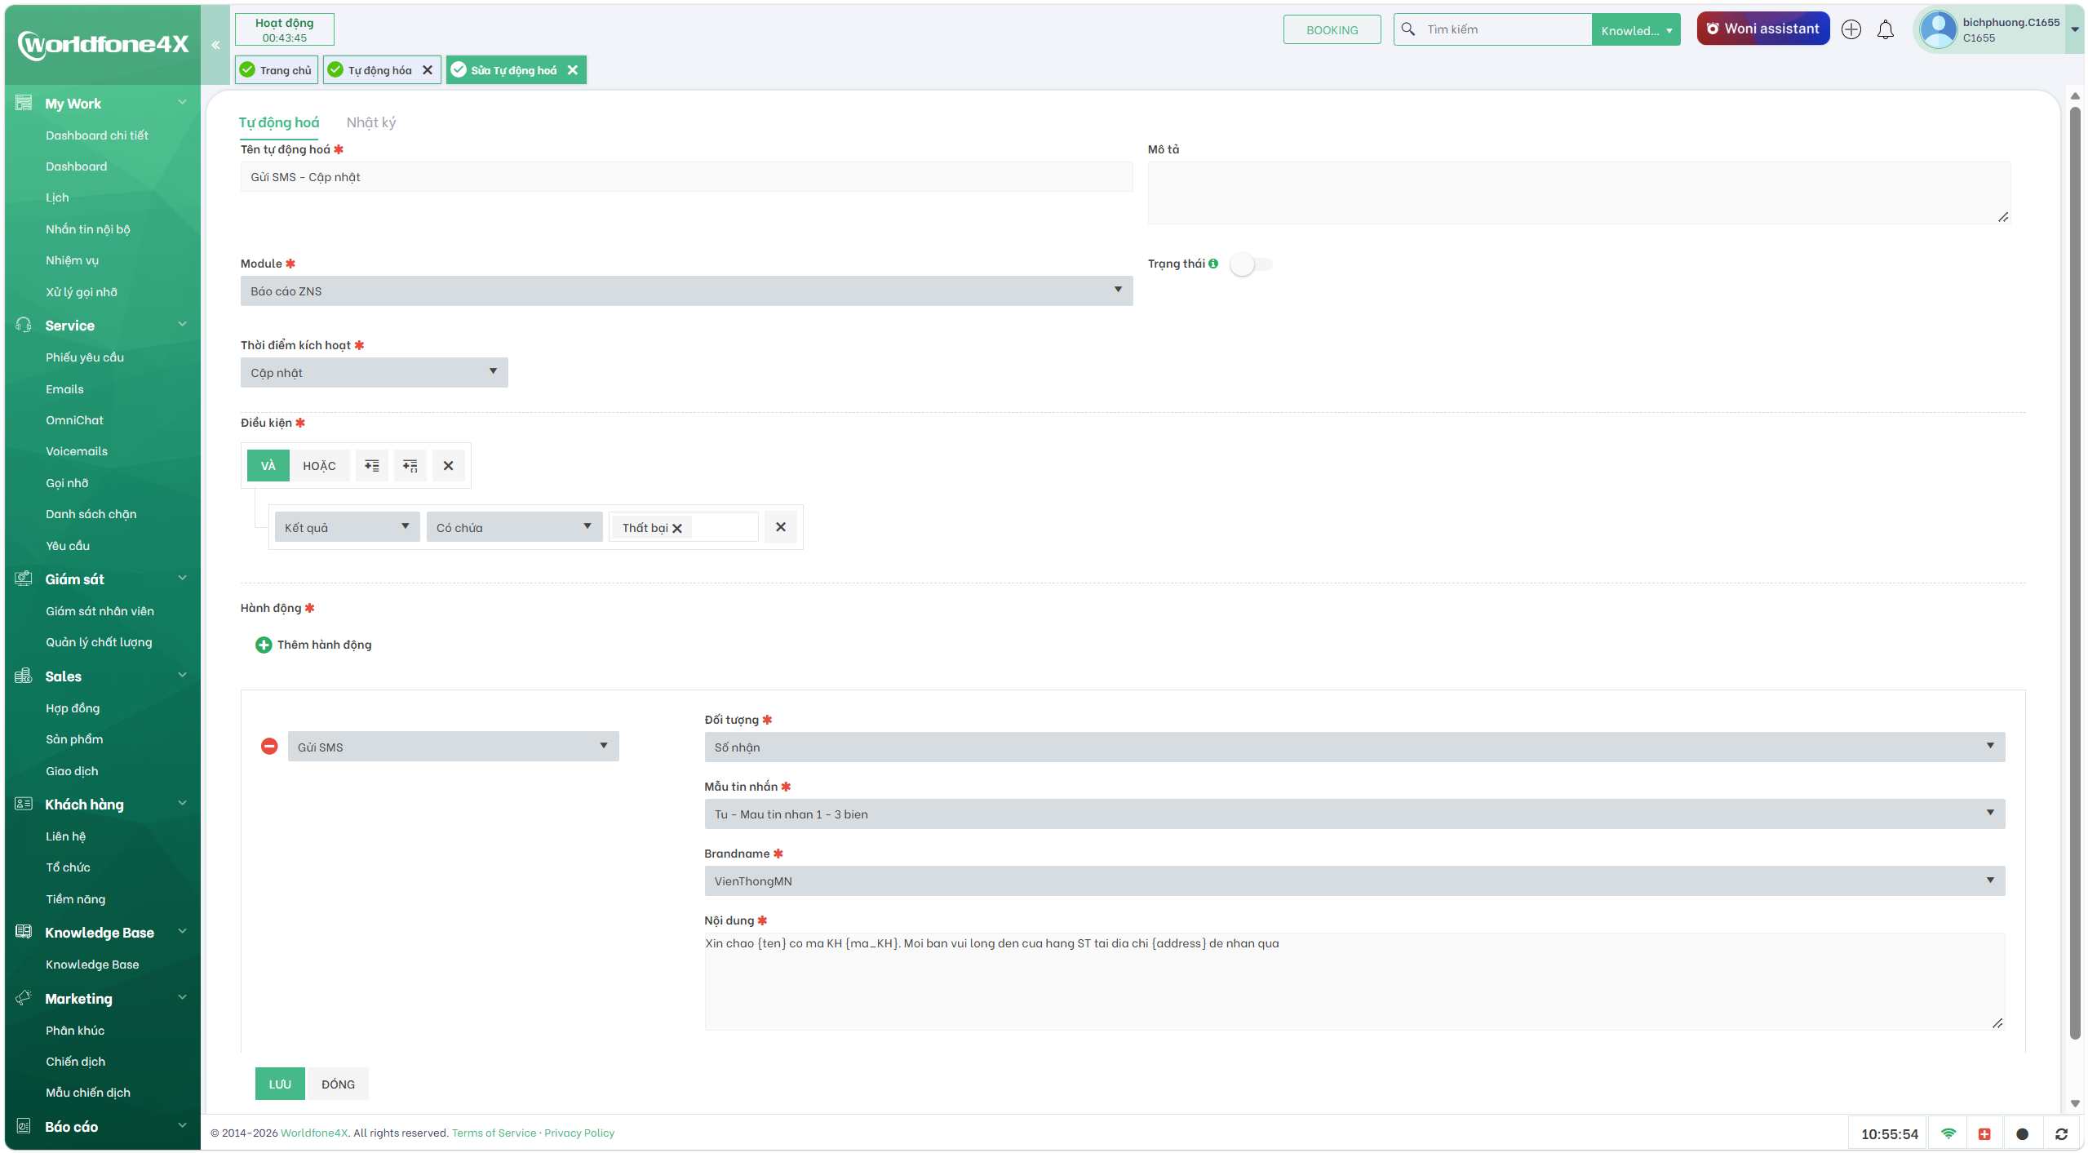Screen dimensions: 2088x1153
Task: Open the Brandname VienThongMN dropdown
Action: tap(1354, 880)
